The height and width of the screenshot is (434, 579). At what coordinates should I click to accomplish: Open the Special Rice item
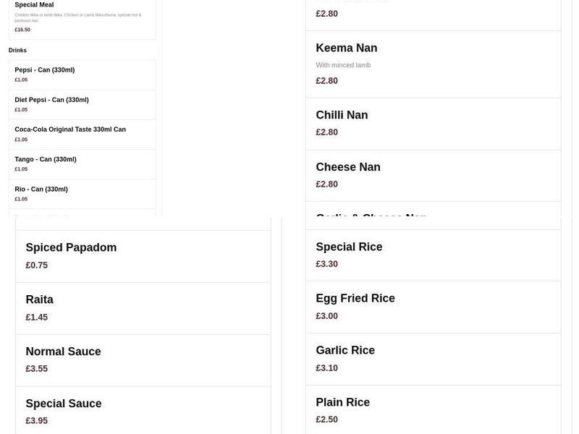click(x=432, y=254)
